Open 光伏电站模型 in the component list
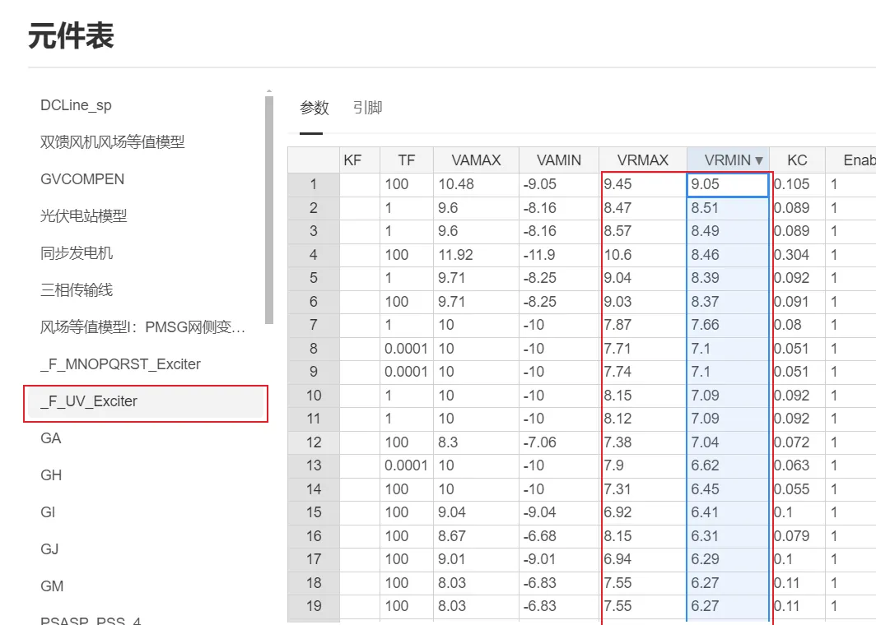 [x=83, y=216]
